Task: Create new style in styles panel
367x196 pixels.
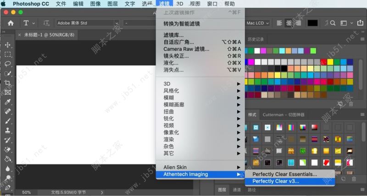Action: coord(343,179)
